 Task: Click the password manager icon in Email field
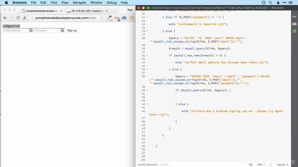coord(31,30)
